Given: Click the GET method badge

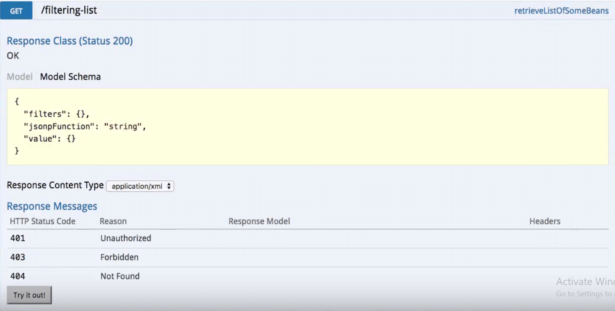Looking at the screenshot, I should pyautogui.click(x=16, y=10).
